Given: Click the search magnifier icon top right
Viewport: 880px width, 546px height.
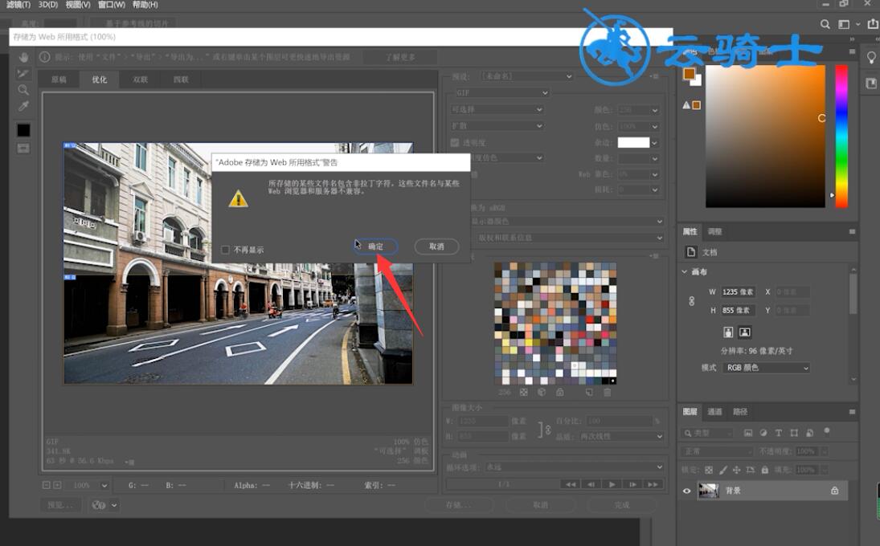Looking at the screenshot, I should coord(825,24).
